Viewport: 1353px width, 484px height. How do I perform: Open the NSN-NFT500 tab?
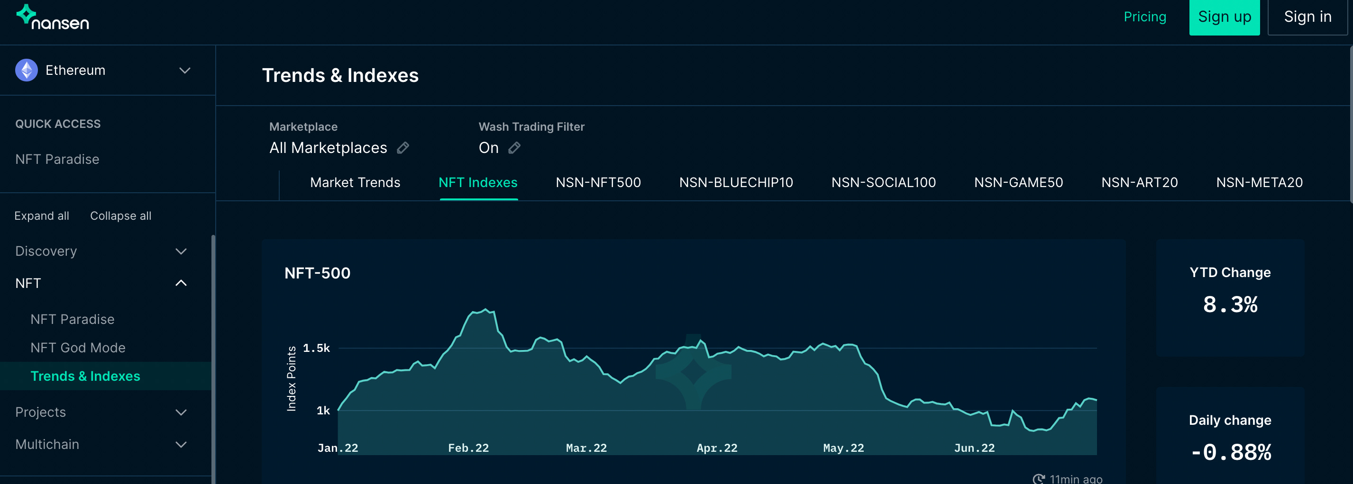(598, 183)
